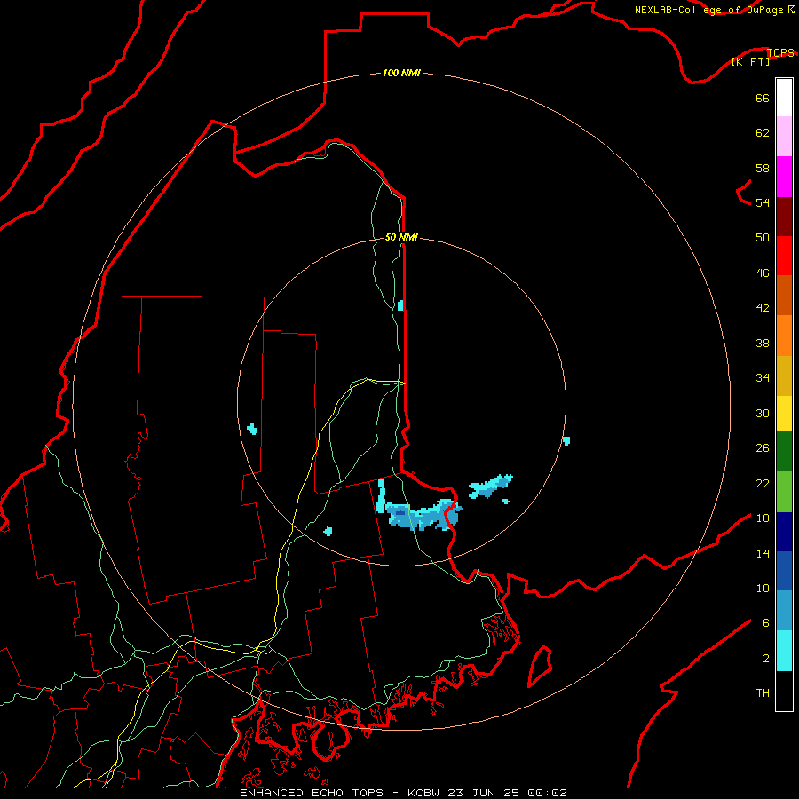This screenshot has height=799, width=799.
Task: Click legend value "22"
Action: (x=763, y=483)
